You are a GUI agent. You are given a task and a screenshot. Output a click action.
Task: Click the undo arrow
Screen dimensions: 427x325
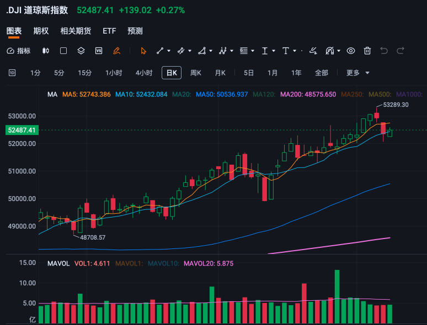[384, 51]
